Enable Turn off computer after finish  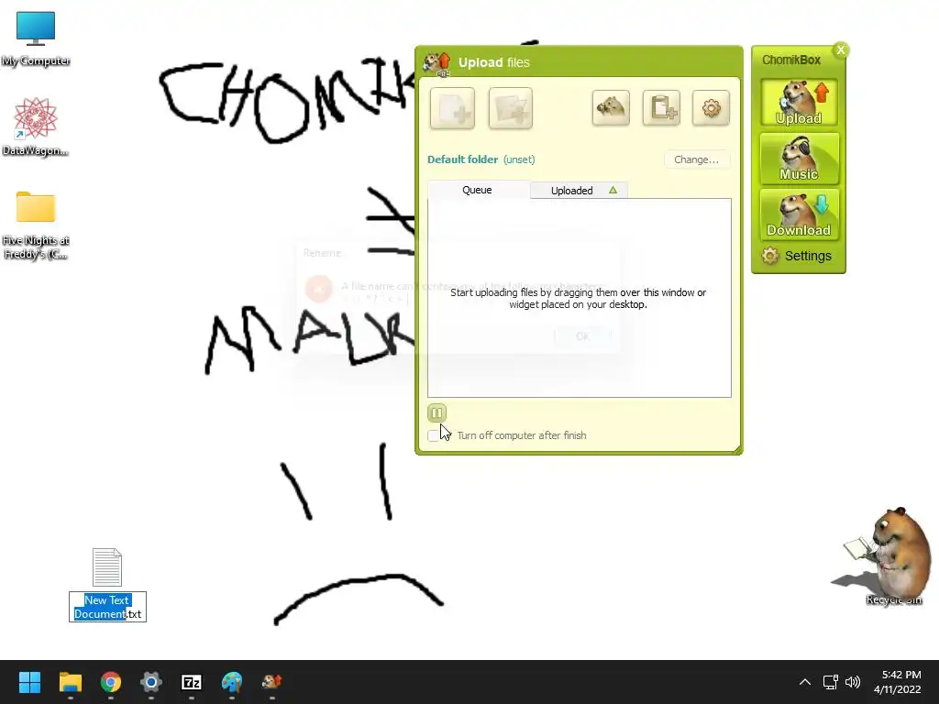(x=433, y=435)
